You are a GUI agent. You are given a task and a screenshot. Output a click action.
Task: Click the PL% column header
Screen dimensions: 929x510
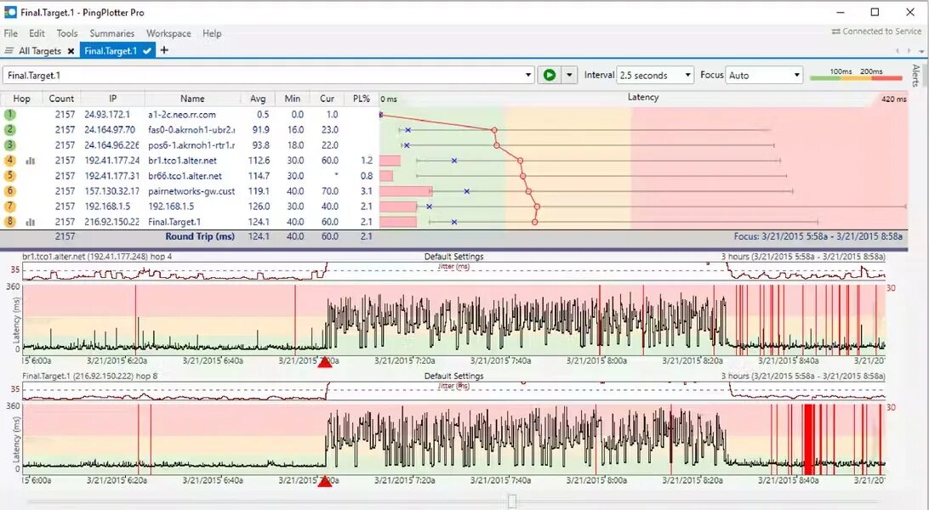[x=362, y=99]
